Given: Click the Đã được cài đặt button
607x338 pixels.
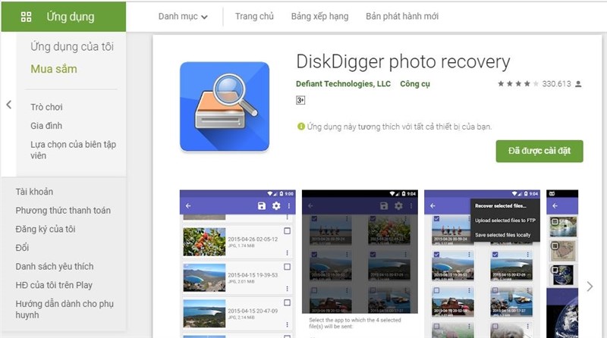Looking at the screenshot, I should (x=539, y=151).
